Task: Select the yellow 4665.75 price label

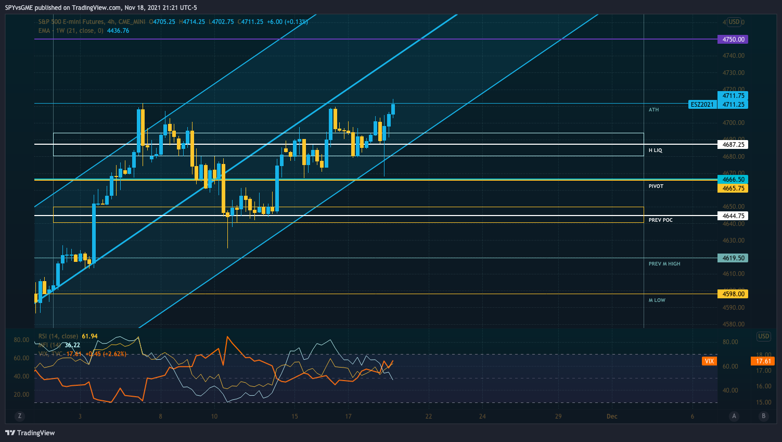Action: tap(733, 188)
